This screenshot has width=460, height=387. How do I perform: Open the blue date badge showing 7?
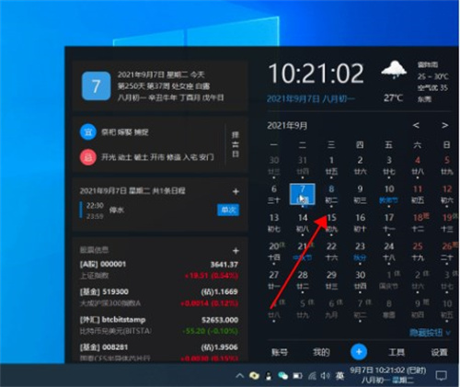96,86
